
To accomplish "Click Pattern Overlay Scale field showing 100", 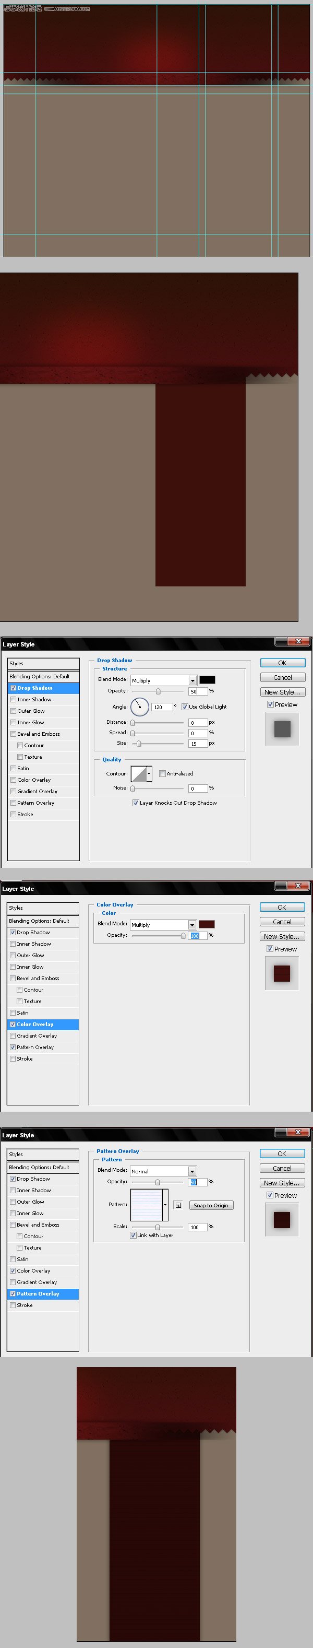I will [x=198, y=1227].
